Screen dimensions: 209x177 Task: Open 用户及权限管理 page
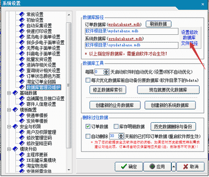click(41, 132)
